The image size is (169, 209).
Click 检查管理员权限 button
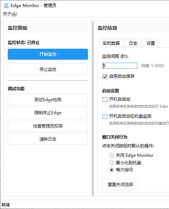48,126
